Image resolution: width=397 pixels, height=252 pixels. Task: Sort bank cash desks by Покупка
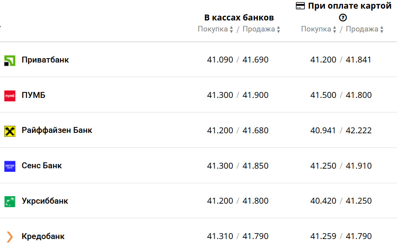coord(215,29)
